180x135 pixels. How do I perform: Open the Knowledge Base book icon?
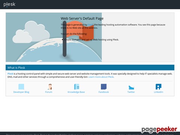76,87
